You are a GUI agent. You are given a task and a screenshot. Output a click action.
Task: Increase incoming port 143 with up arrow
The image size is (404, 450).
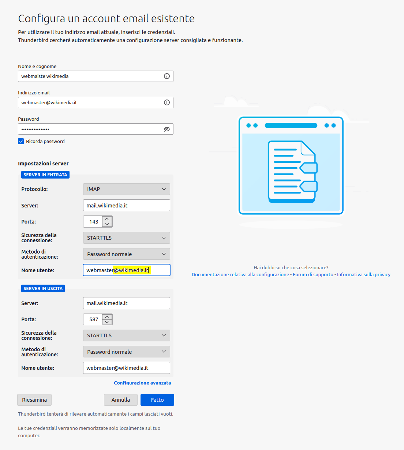coord(107,219)
